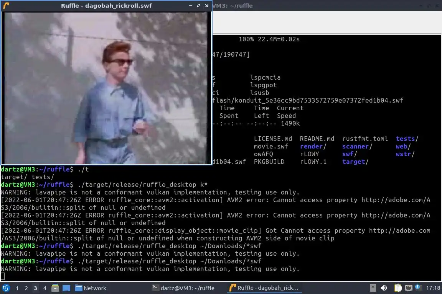Click 'lspgpot' in the terminal output
Image resolution: width=442 pixels, height=294 pixels.
tap(263, 85)
